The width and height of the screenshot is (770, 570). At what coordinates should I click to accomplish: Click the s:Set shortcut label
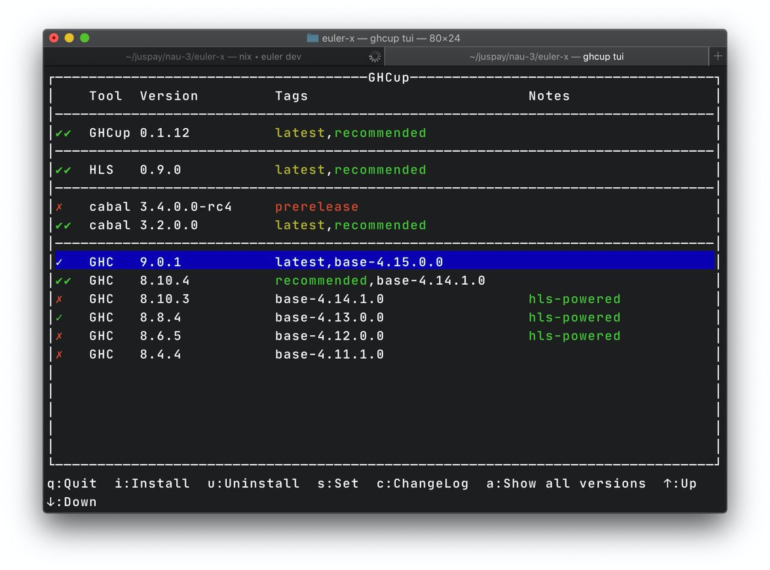pyautogui.click(x=338, y=484)
